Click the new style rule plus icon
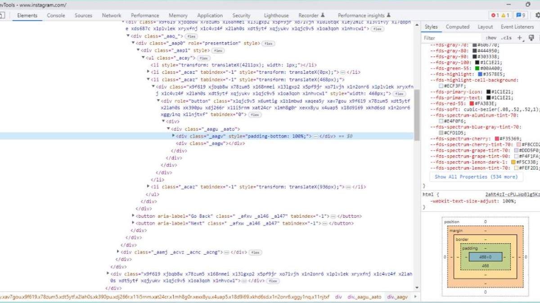Screen dimensions: 540x303 pos(520,38)
